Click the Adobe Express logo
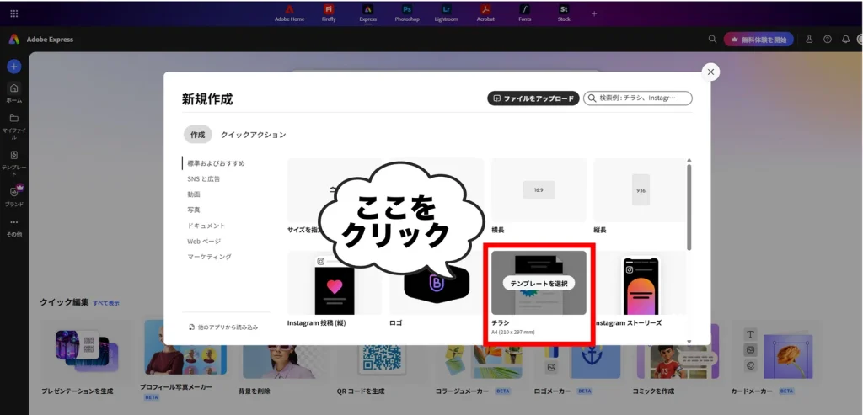This screenshot has width=863, height=415. (x=14, y=39)
